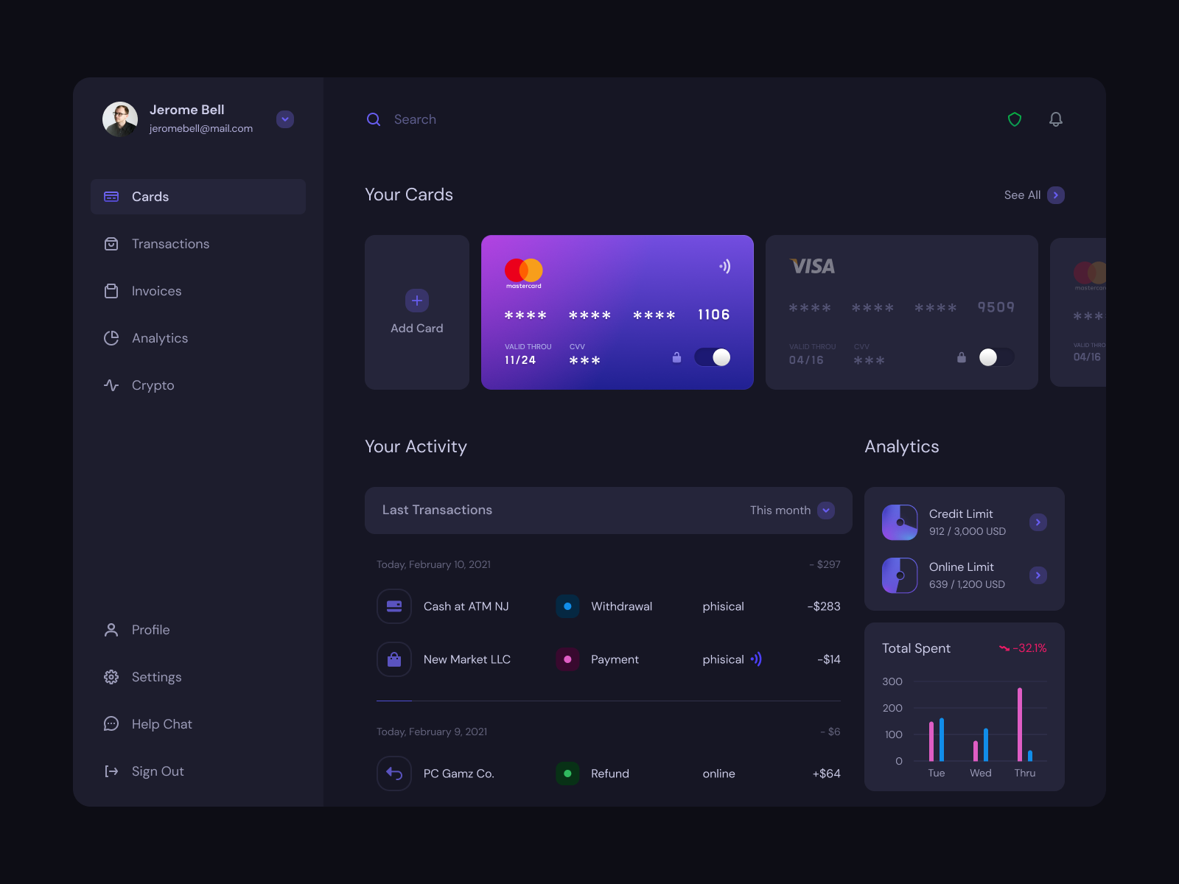Click the search magnifier icon
The height and width of the screenshot is (884, 1179).
(374, 119)
